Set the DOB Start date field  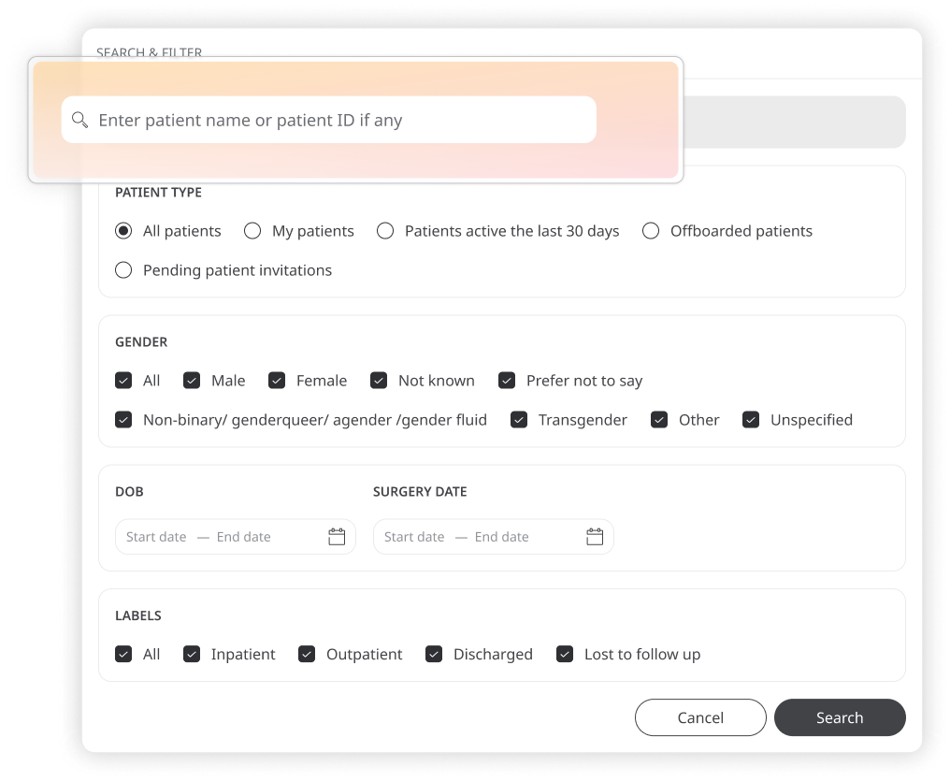coord(156,537)
